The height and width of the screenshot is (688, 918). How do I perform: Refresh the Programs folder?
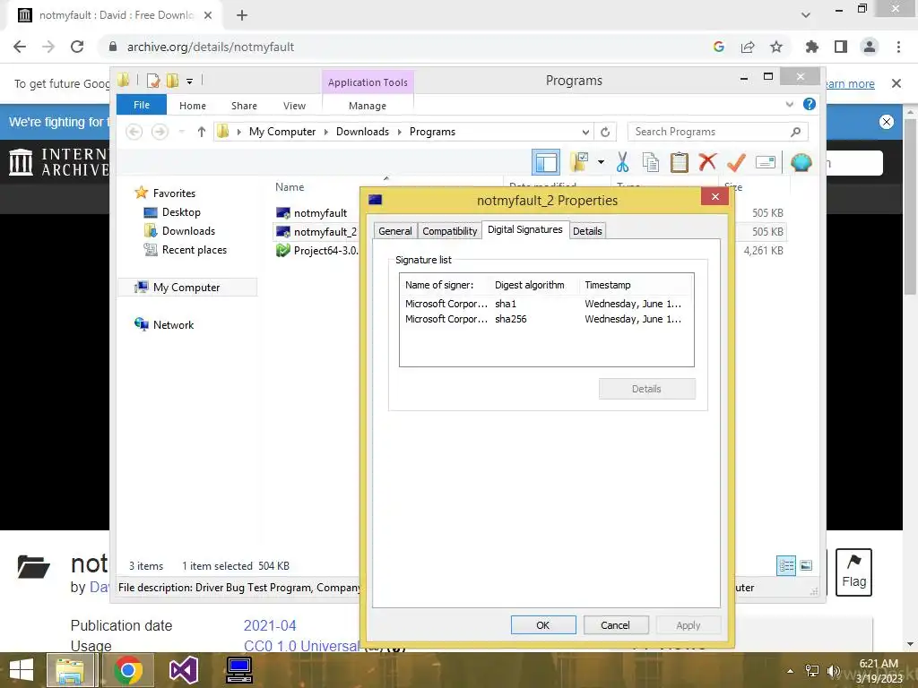605,132
